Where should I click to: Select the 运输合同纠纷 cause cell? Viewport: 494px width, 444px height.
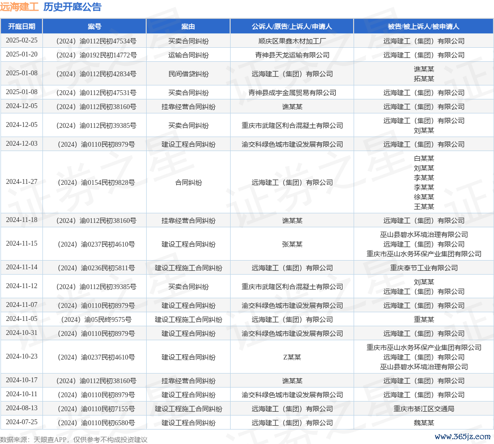pos(189,55)
